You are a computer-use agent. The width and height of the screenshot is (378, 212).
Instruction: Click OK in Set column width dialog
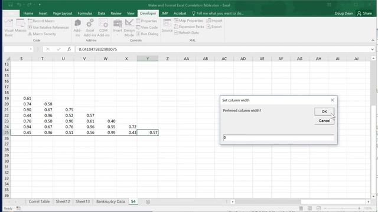point(324,111)
